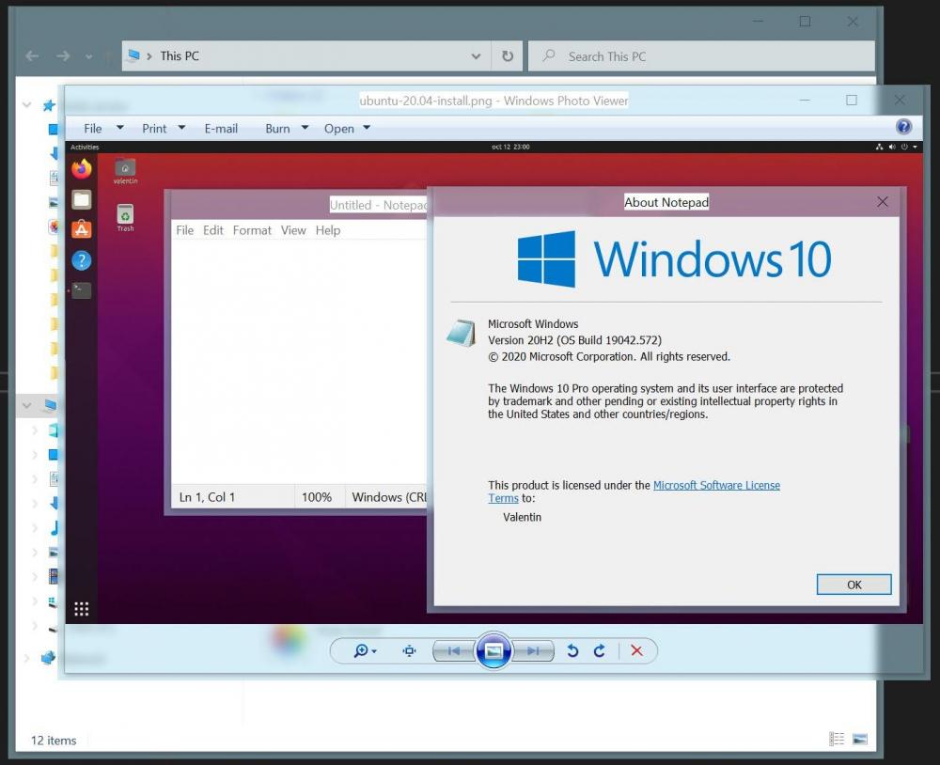Rotate the photo counterclockwise
The height and width of the screenshot is (765, 940).
[x=572, y=650]
